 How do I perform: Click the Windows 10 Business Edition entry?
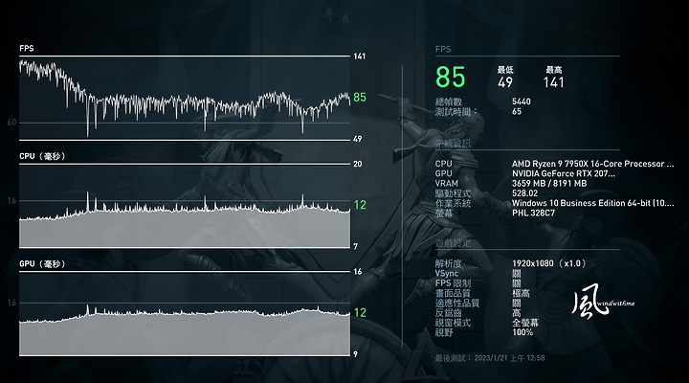pyautogui.click(x=592, y=203)
